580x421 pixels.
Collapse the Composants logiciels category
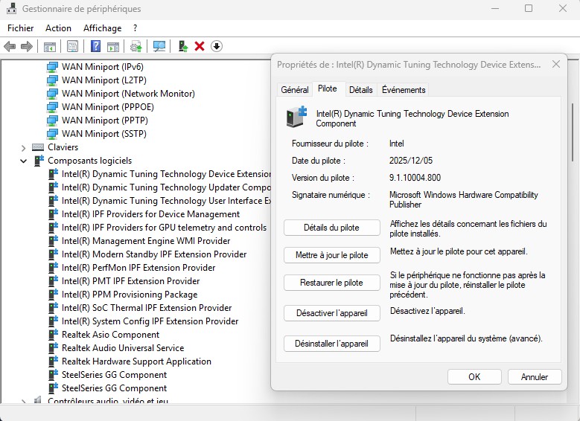(x=24, y=161)
